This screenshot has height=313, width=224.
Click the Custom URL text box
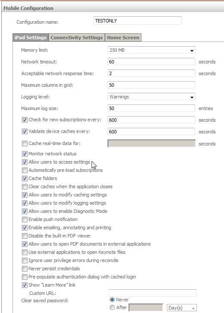tap(153, 293)
